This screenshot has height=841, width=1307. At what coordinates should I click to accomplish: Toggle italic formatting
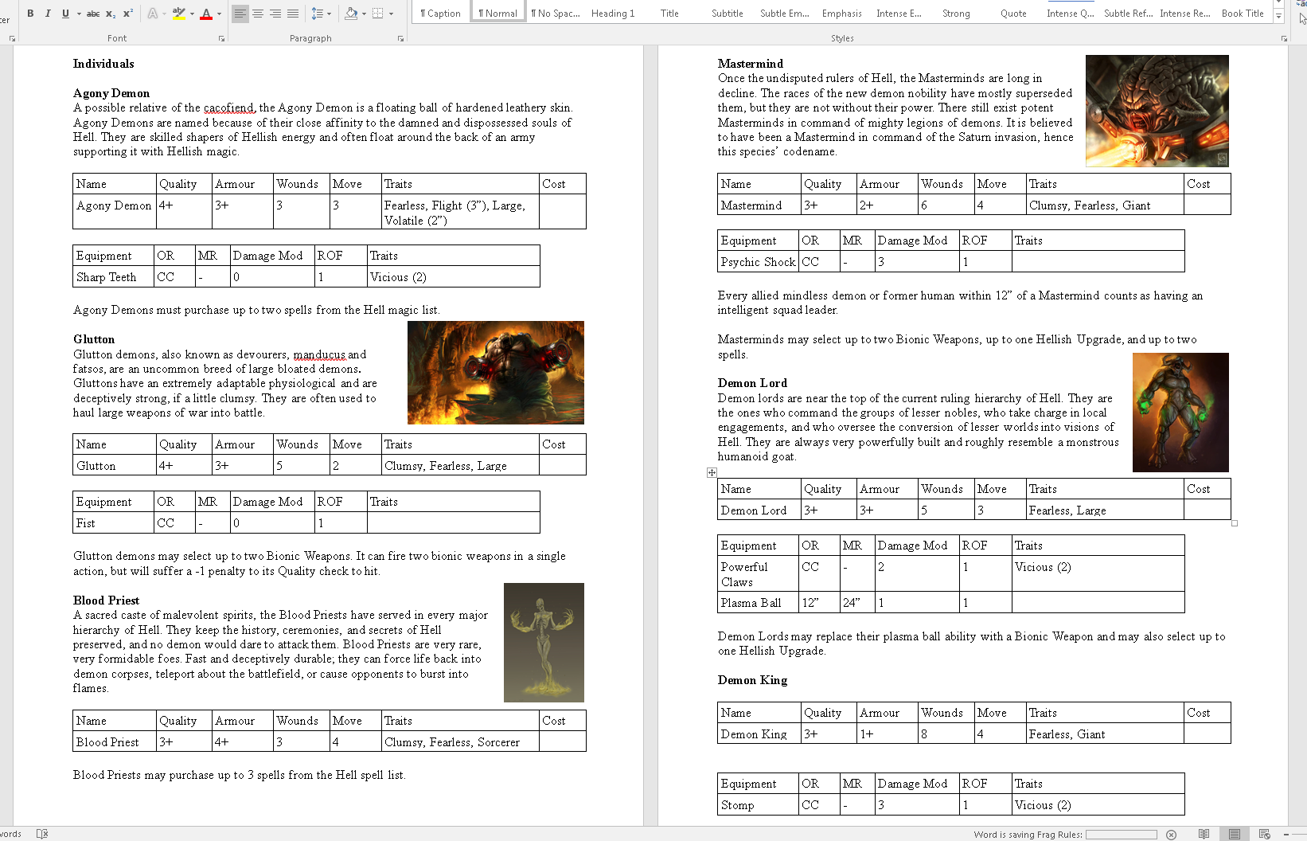pyautogui.click(x=48, y=14)
